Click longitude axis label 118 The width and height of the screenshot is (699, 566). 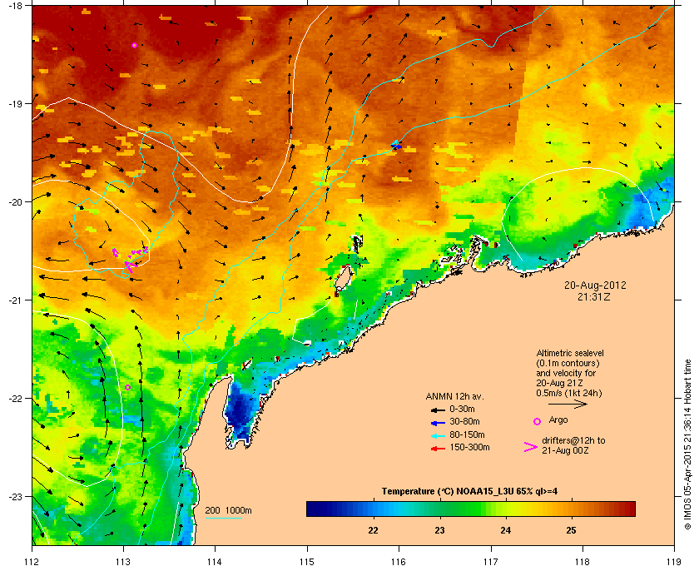pos(582,561)
